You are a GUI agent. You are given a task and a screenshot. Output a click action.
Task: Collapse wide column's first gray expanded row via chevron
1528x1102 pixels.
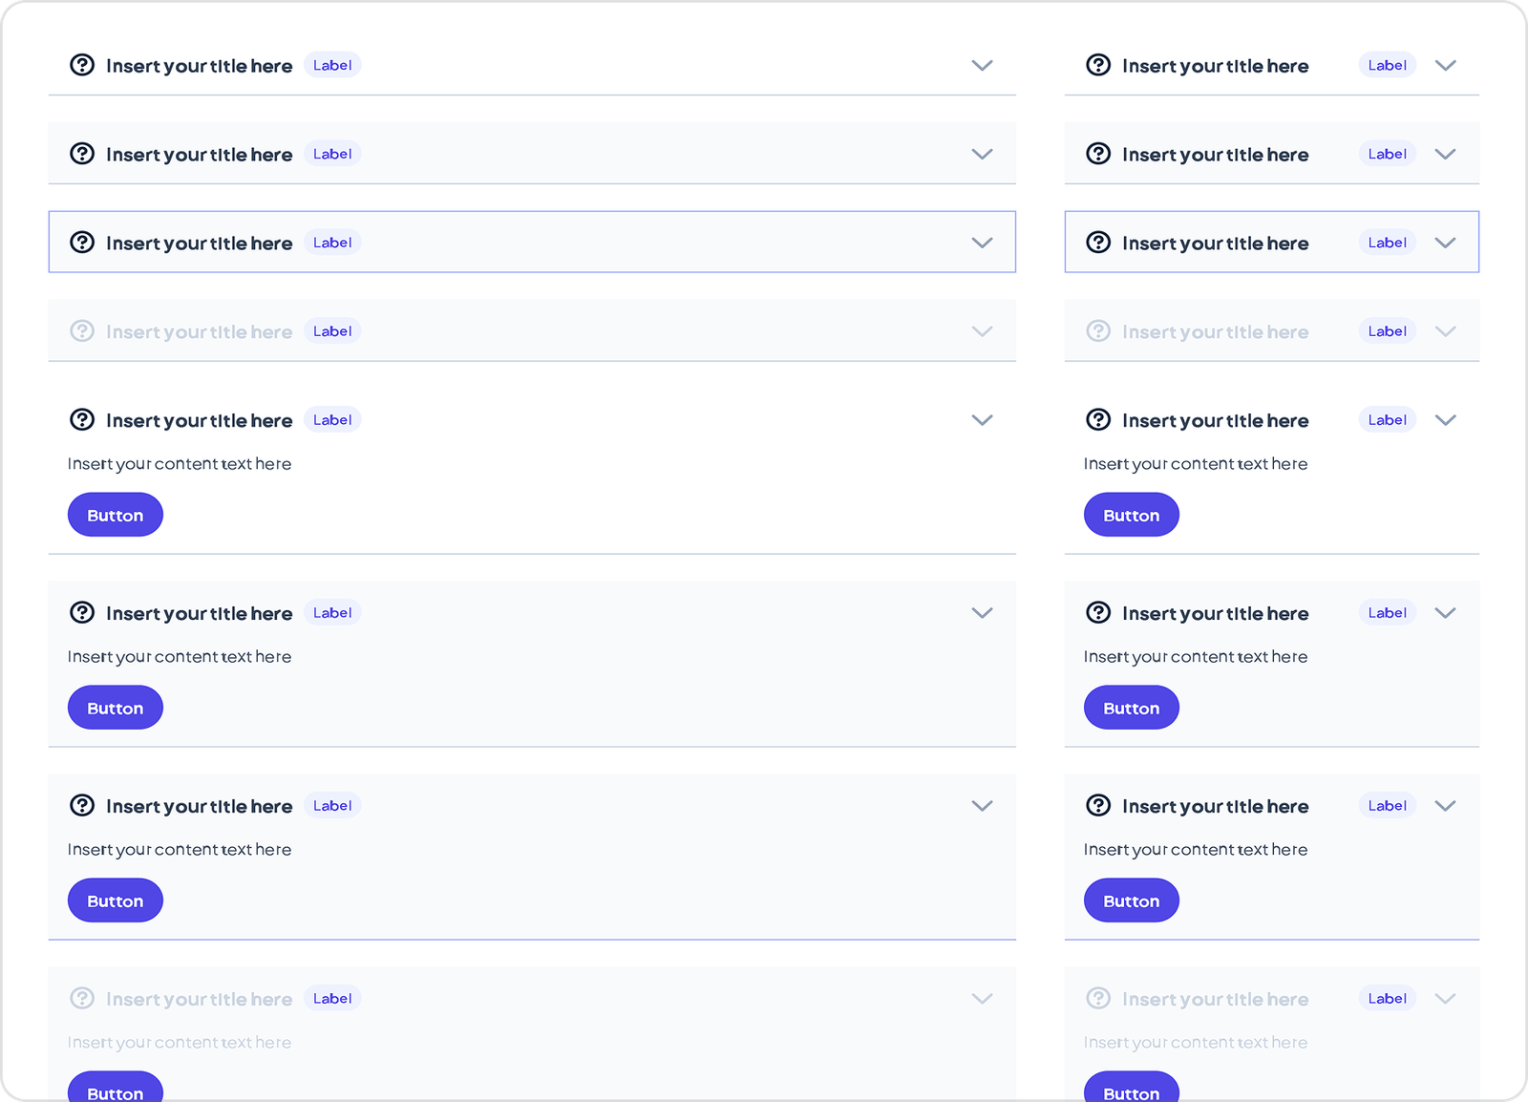pos(982,614)
